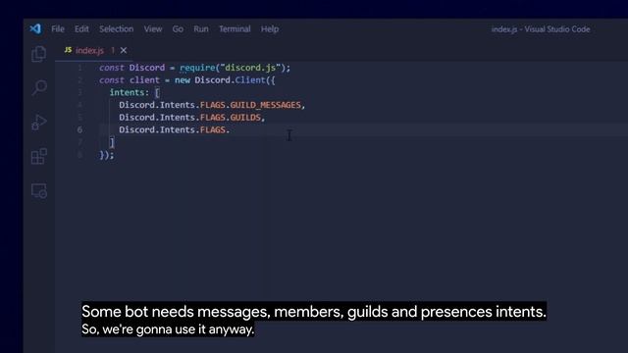Open the Run menu

[x=200, y=28]
